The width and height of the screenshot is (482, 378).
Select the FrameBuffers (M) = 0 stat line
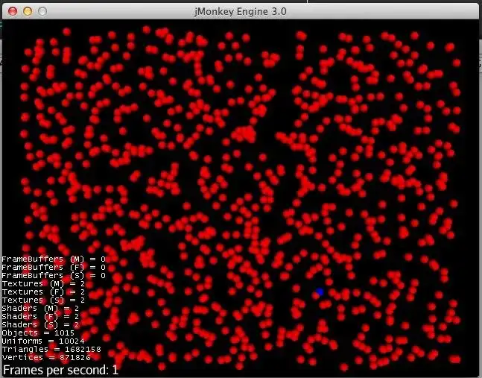[x=54, y=259]
